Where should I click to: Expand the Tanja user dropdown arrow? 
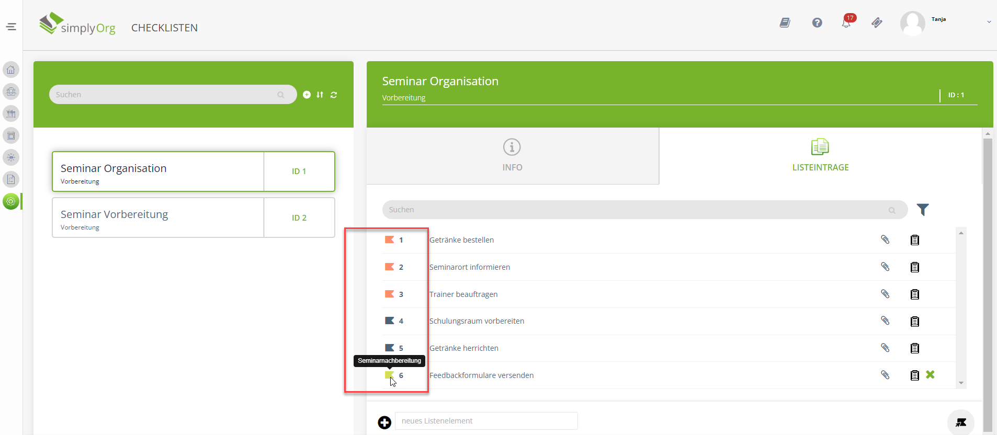click(989, 22)
